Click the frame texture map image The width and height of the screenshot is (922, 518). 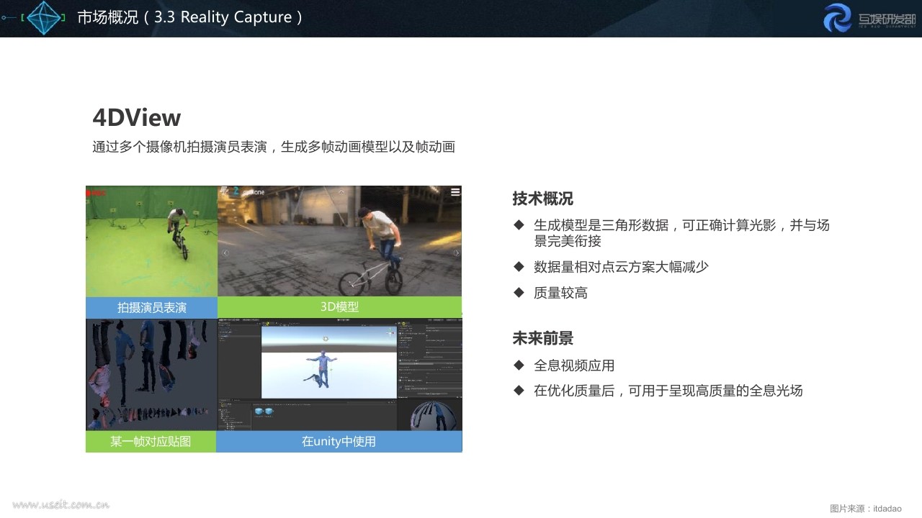pyautogui.click(x=151, y=375)
